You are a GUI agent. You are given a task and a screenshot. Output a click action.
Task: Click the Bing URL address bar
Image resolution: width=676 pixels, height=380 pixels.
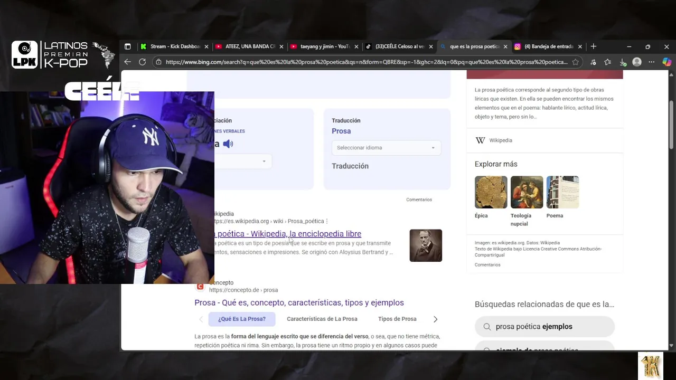click(367, 62)
